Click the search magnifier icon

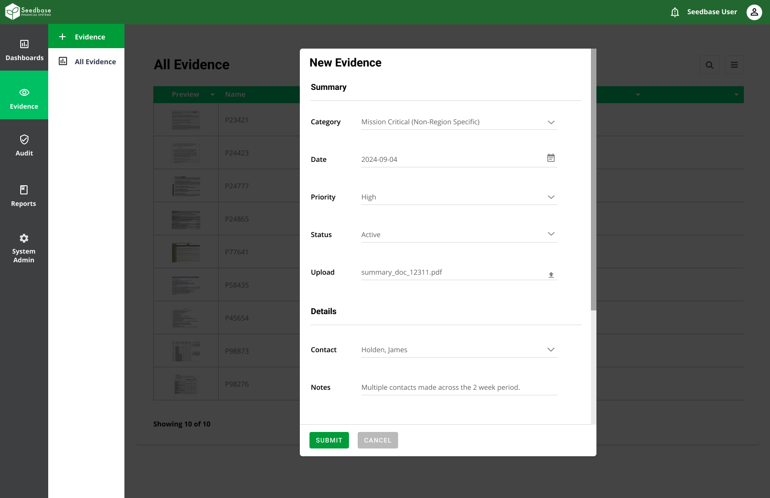(709, 65)
